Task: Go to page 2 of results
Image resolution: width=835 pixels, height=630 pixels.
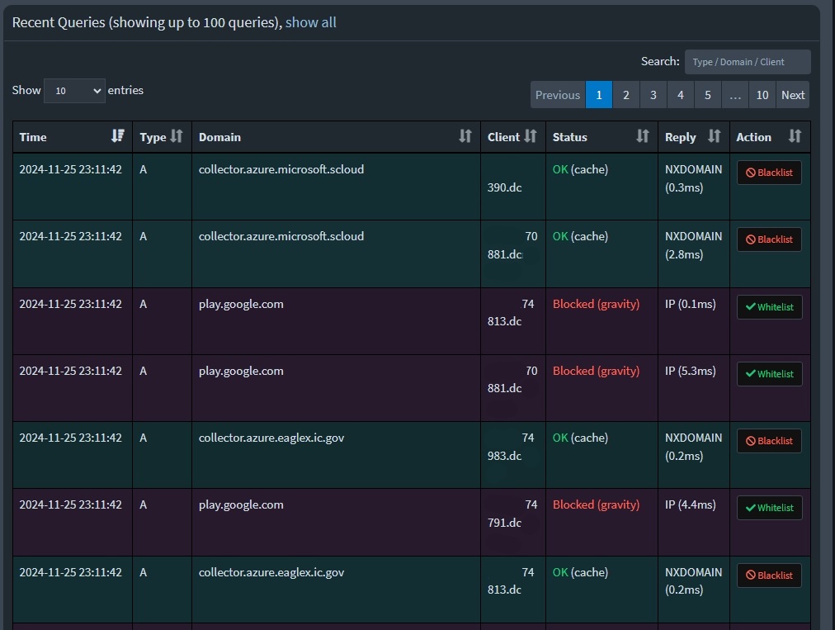Action: point(625,94)
